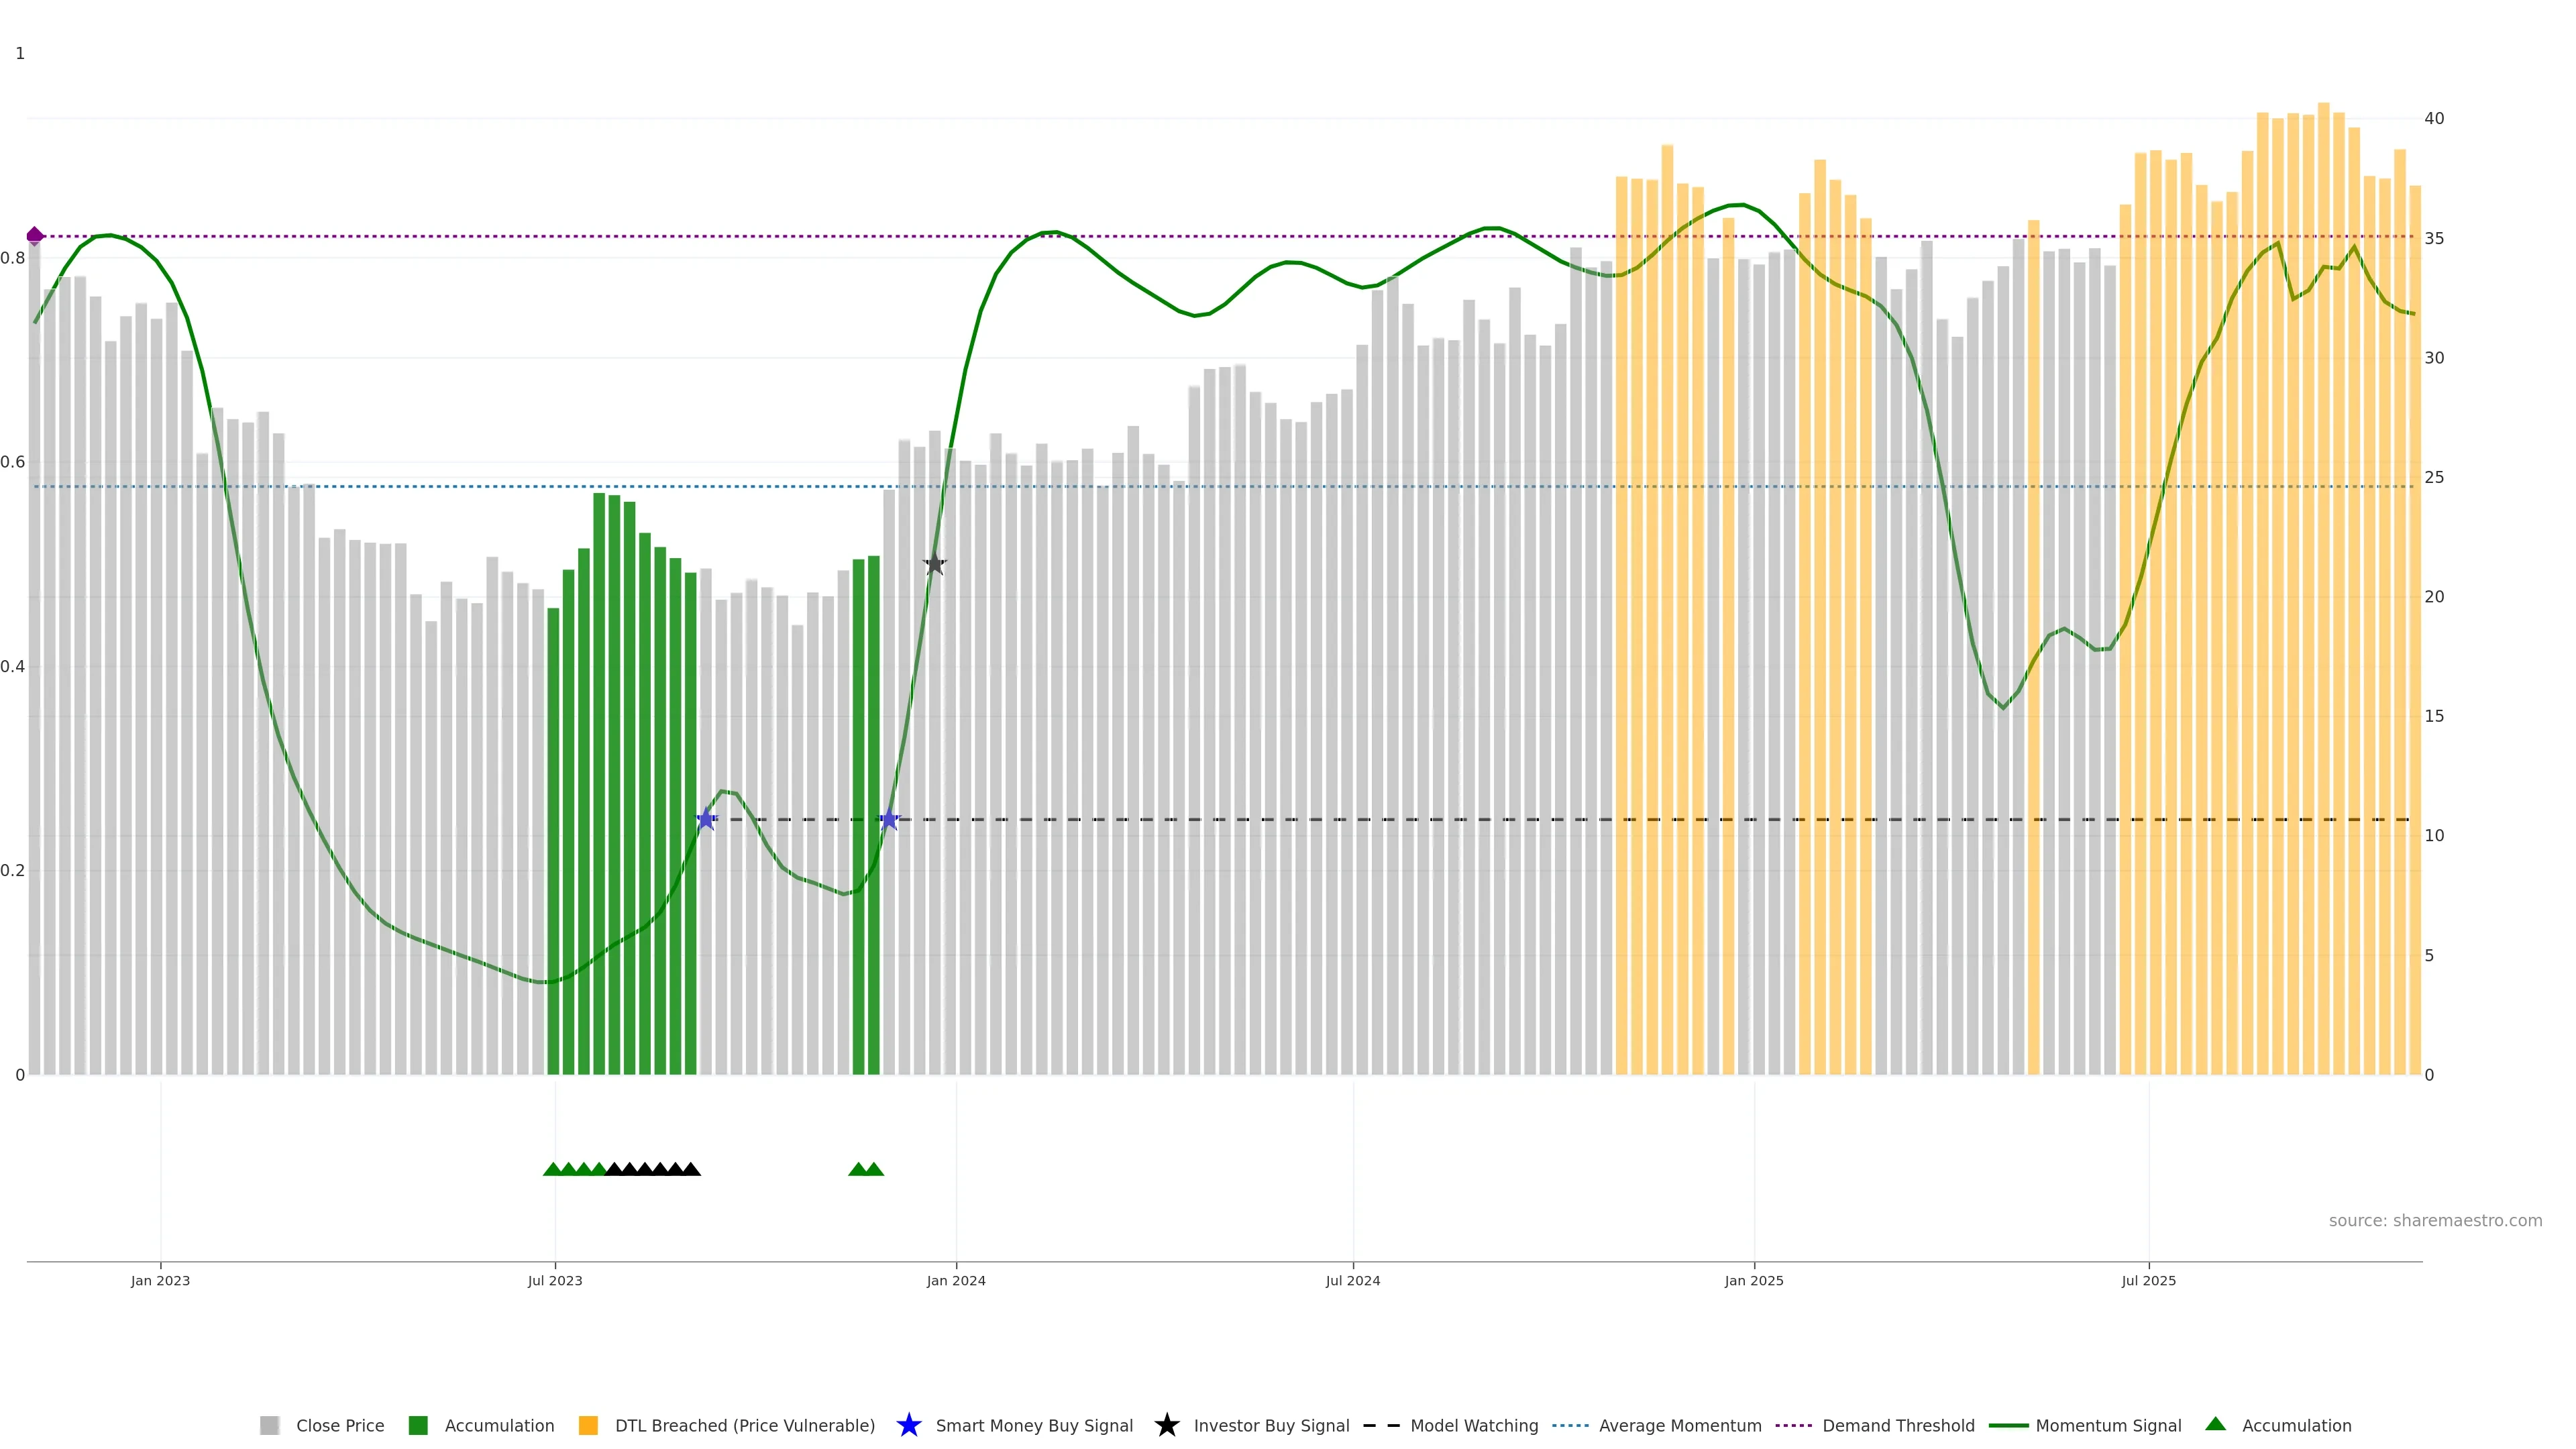The width and height of the screenshot is (2576, 1449).
Task: Click the Jan 2024 axis label
Action: [x=955, y=1280]
